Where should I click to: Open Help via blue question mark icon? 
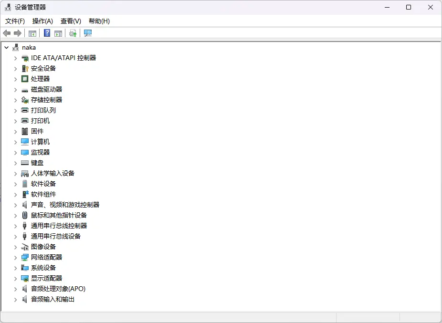(x=47, y=33)
